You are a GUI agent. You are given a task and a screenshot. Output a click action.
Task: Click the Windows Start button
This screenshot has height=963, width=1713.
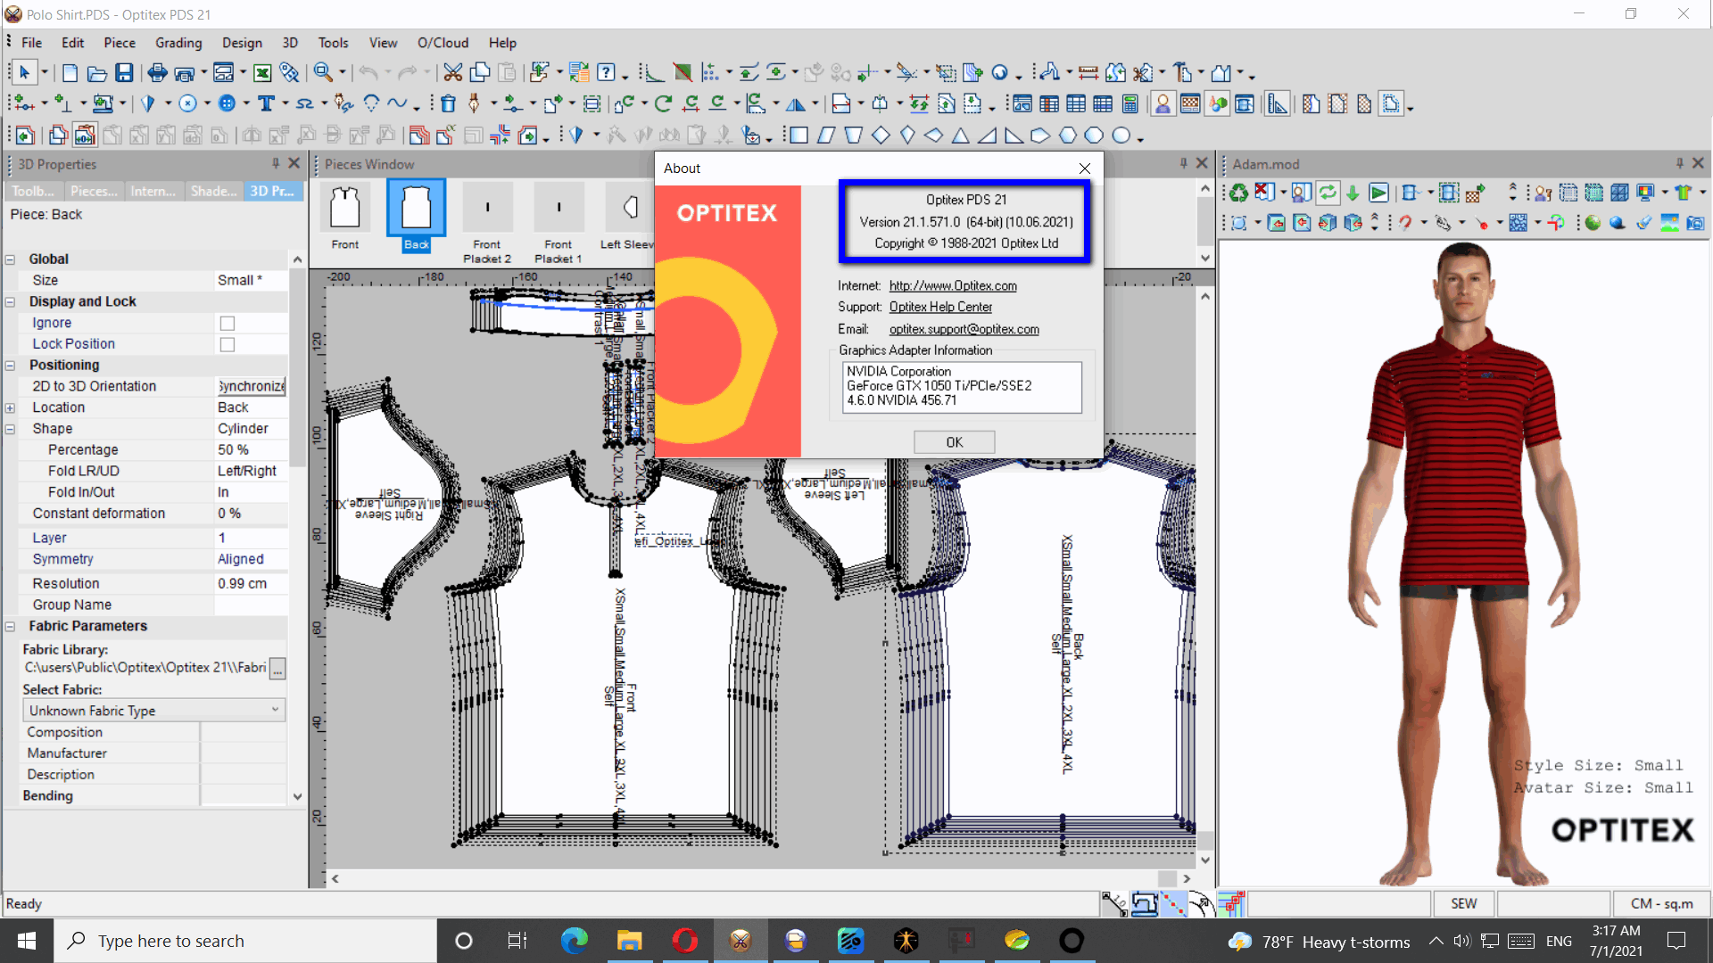tap(27, 941)
